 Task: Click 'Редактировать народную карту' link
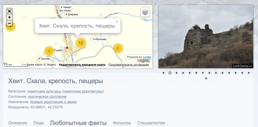pyautogui.click(x=82, y=65)
